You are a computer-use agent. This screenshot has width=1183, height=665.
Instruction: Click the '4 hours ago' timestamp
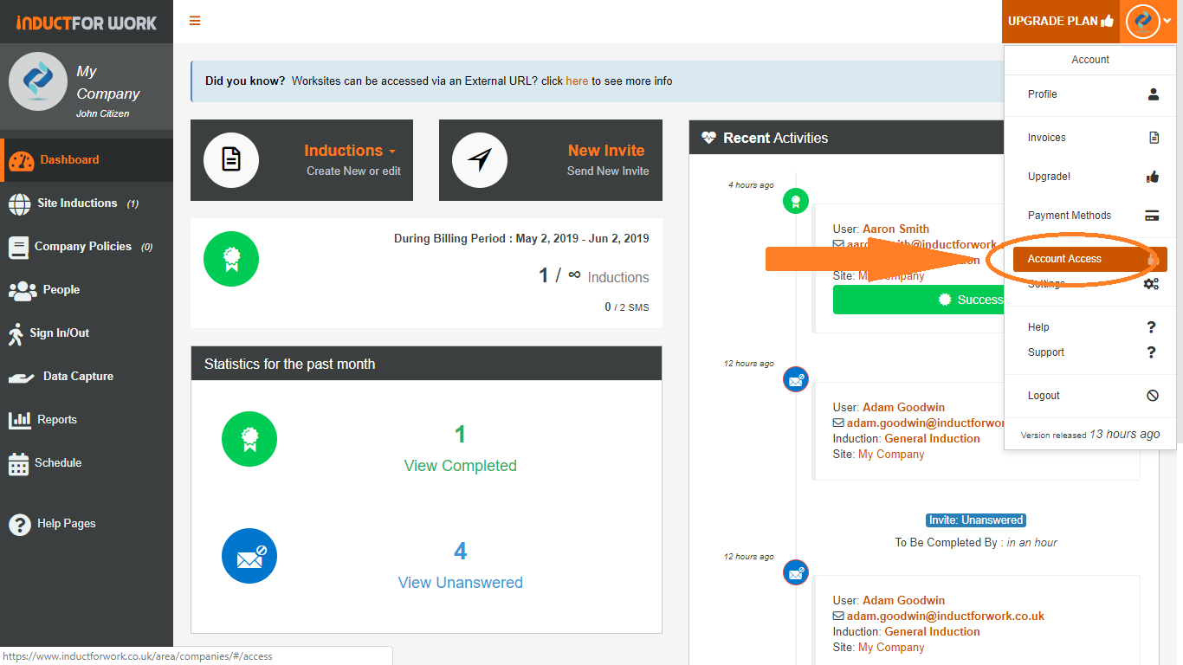pyautogui.click(x=751, y=185)
